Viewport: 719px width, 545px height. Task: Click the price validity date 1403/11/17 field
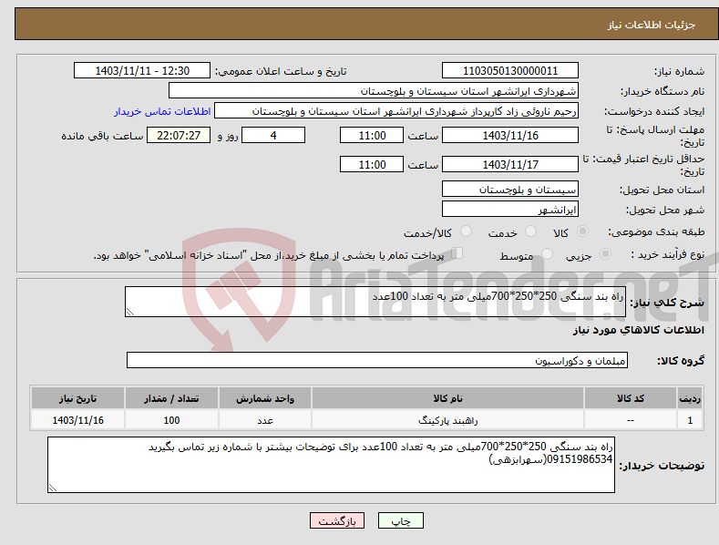(x=510, y=164)
